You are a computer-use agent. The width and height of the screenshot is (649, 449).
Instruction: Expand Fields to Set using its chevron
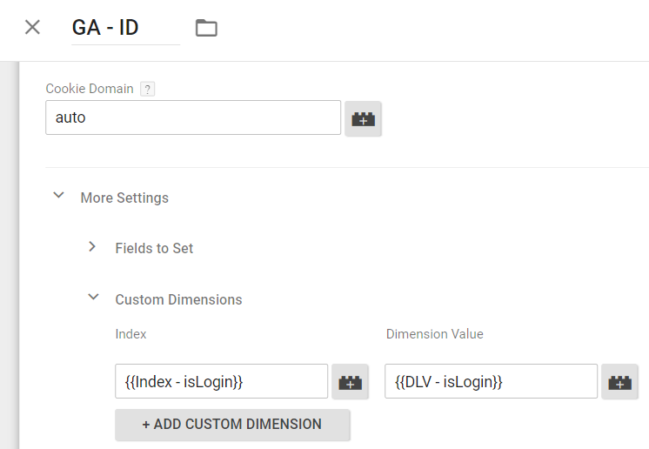pyautogui.click(x=93, y=247)
